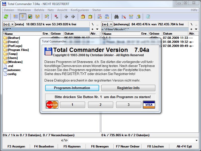Click the green Refresh icon in toolbar
The height and width of the screenshot is (151, 201).
click(x=6, y=17)
